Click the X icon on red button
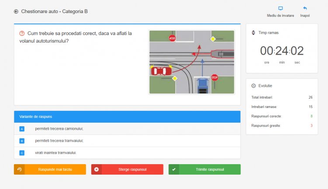328x189 pixels. 97,169
